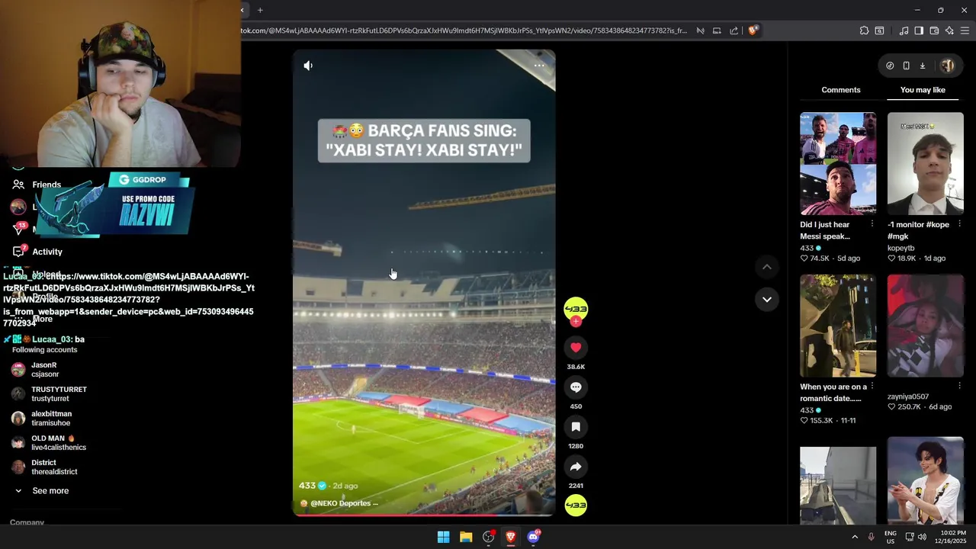The image size is (976, 549).
Task: Open the profile avatar menu
Action: tap(948, 66)
